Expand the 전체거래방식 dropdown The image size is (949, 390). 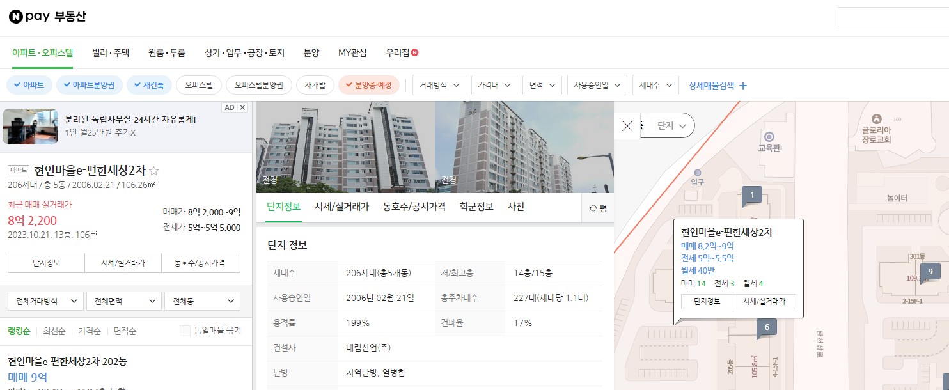tap(46, 300)
